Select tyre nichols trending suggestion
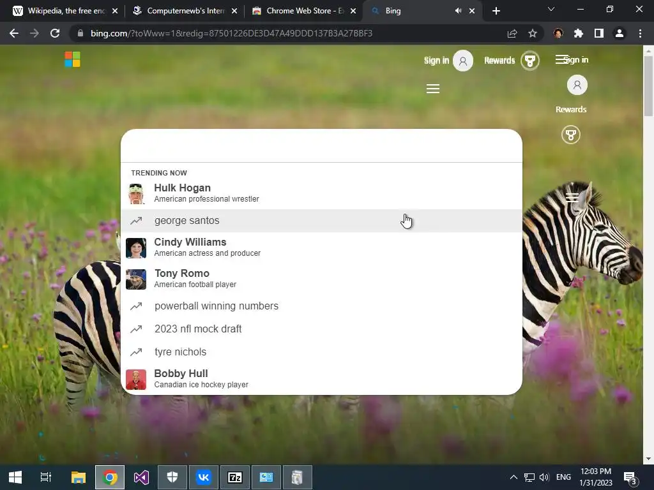Image resolution: width=654 pixels, height=490 pixels. pos(321,352)
